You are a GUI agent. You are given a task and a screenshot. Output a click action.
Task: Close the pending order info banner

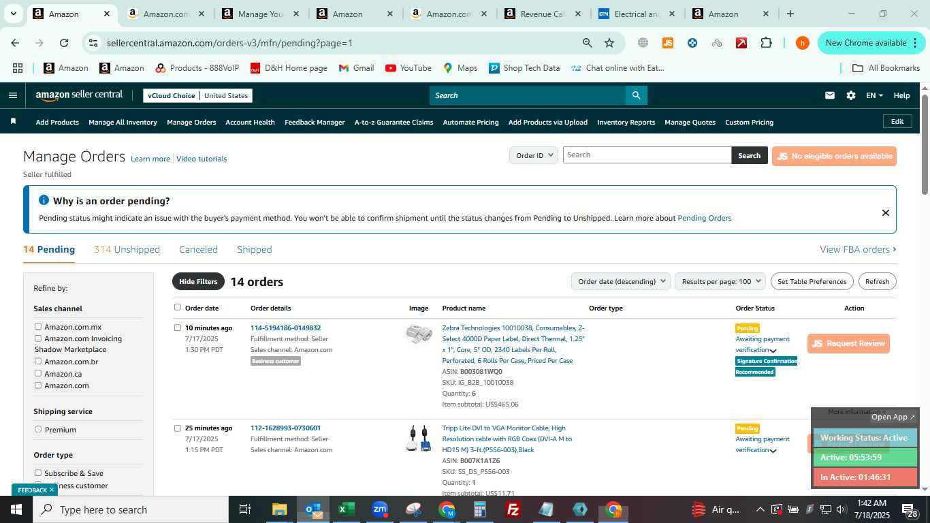(x=885, y=212)
